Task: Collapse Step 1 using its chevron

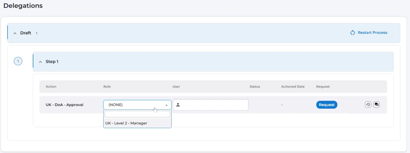Action: point(40,62)
